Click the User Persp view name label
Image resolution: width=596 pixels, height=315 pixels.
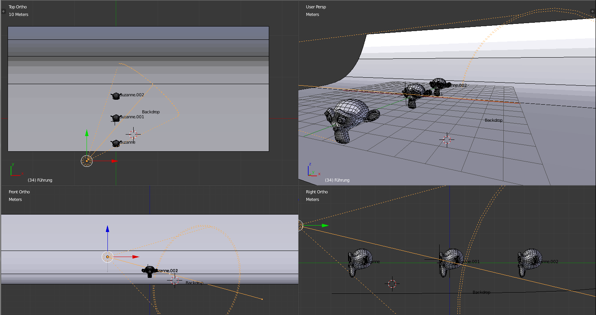click(x=316, y=7)
